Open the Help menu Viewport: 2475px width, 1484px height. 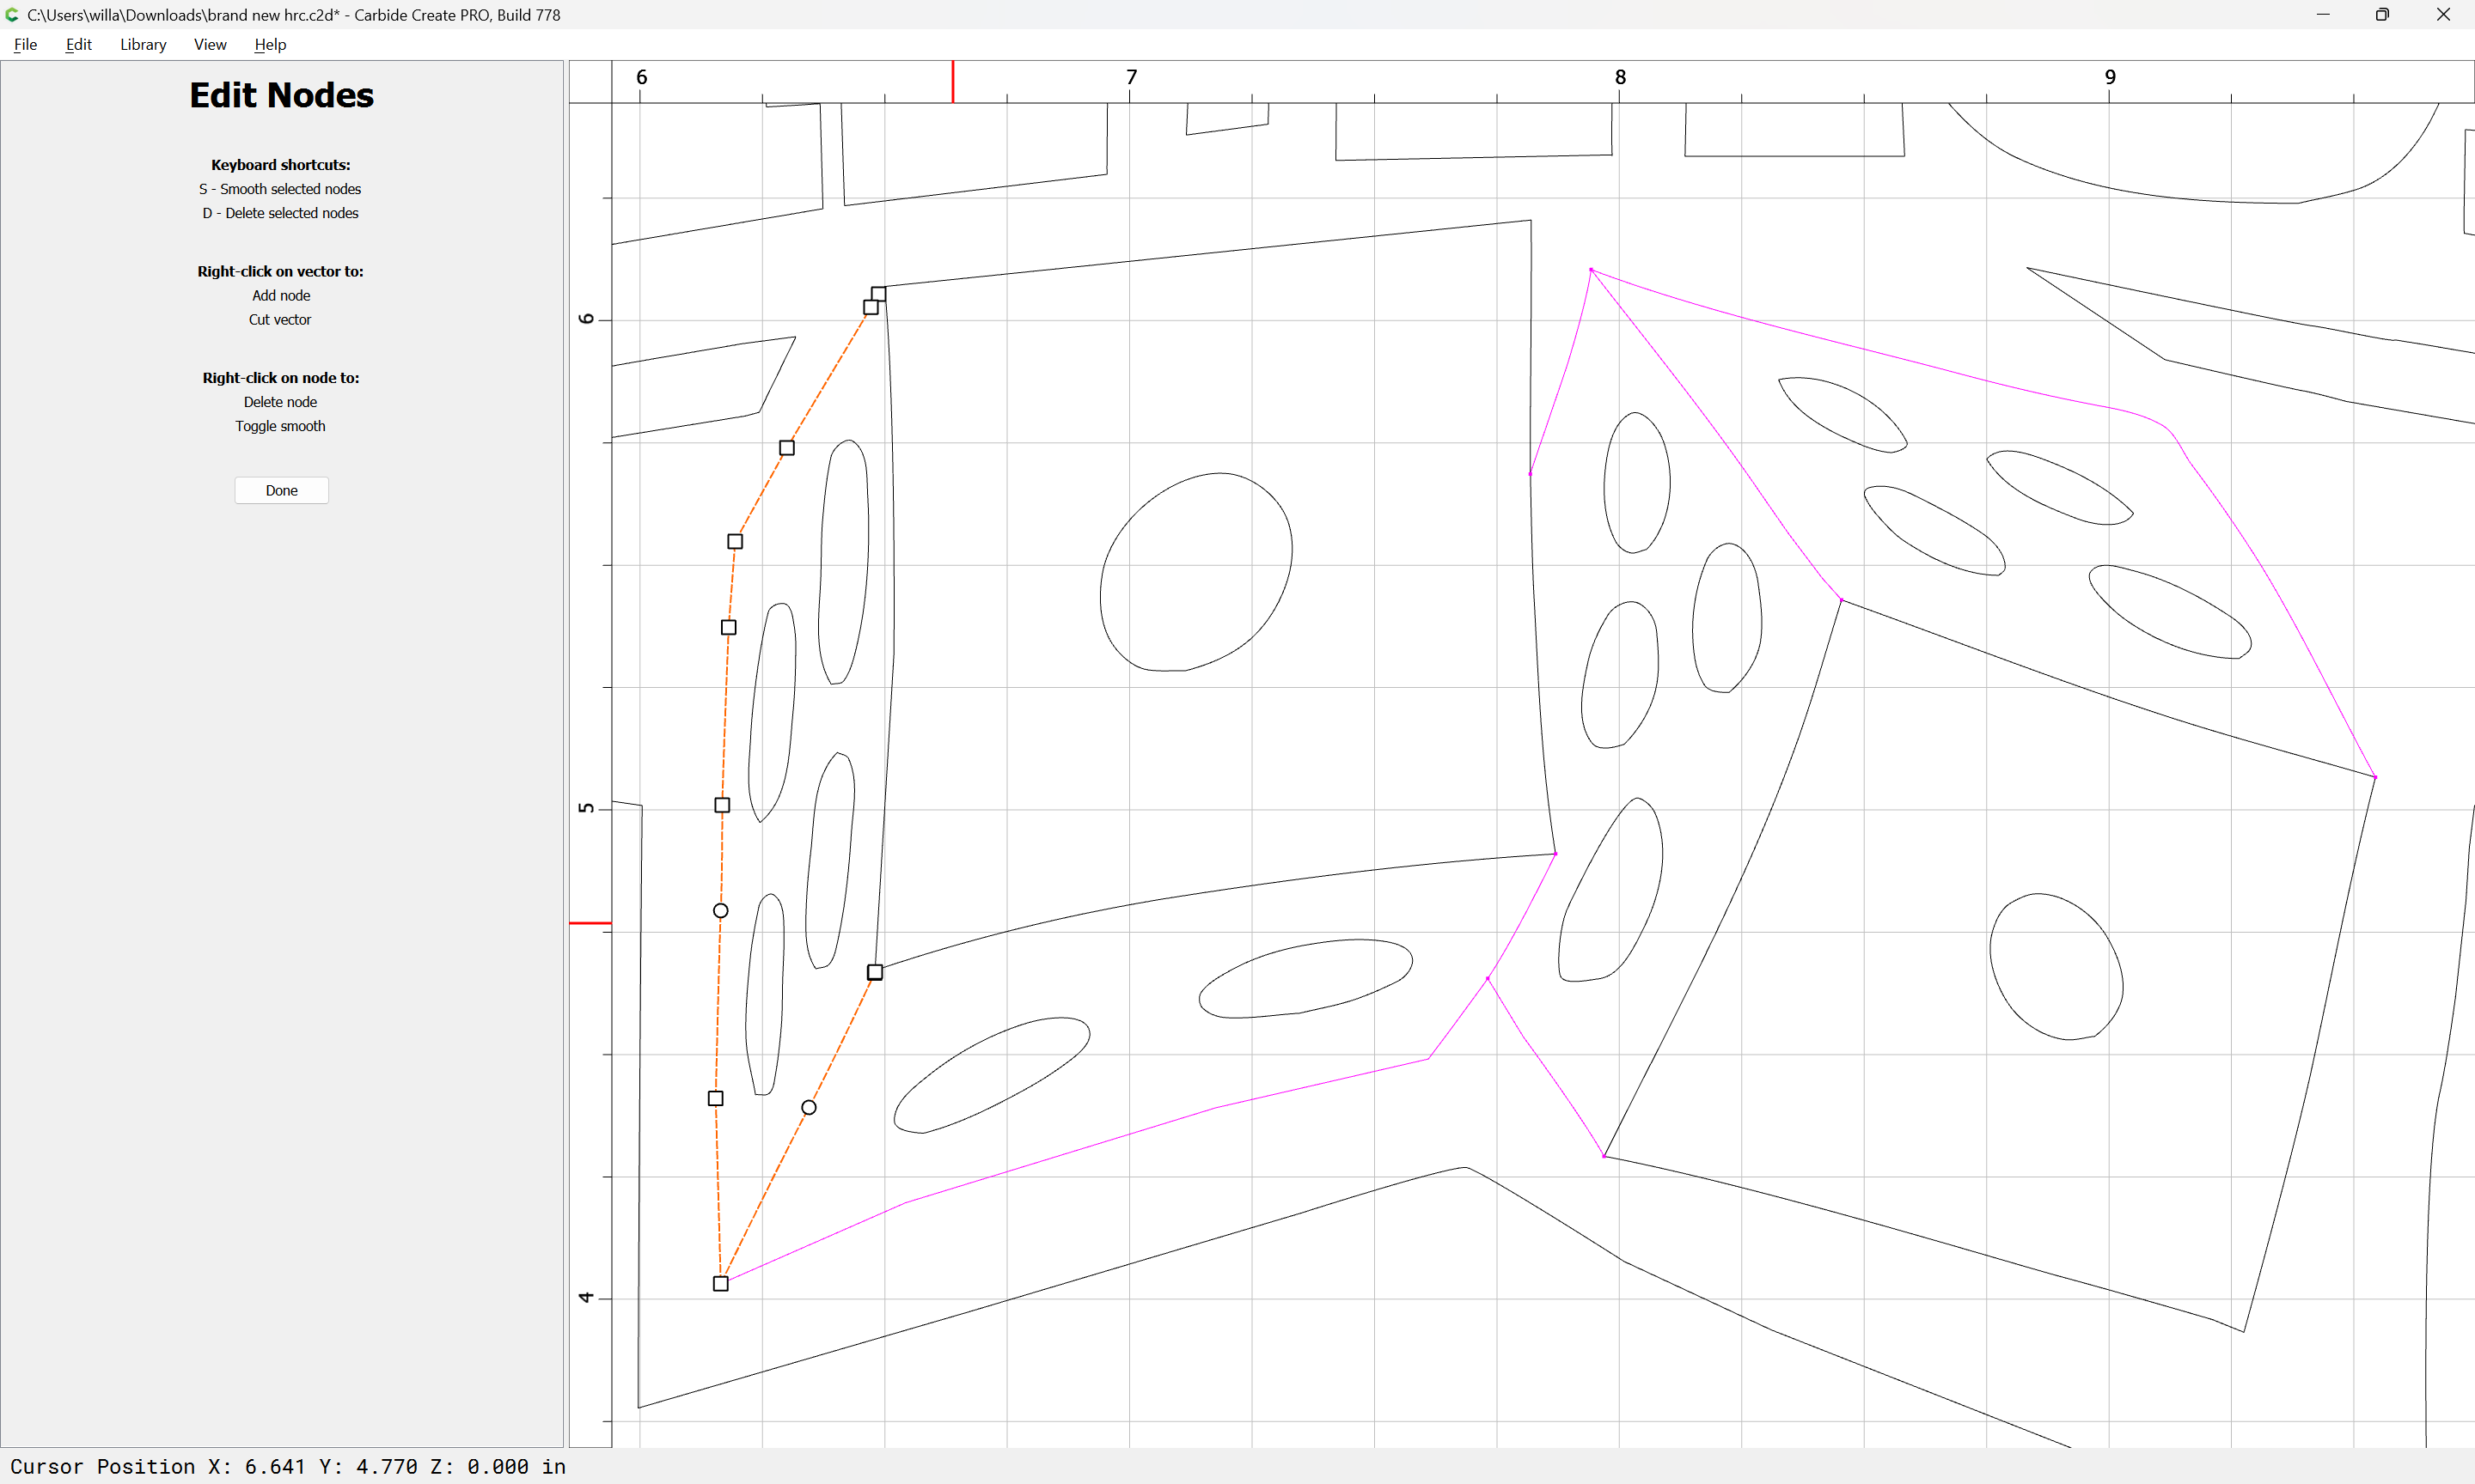coord(270,44)
